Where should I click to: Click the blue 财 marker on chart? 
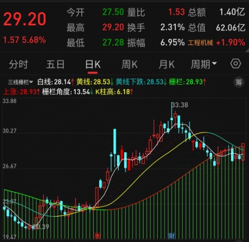click(172, 236)
